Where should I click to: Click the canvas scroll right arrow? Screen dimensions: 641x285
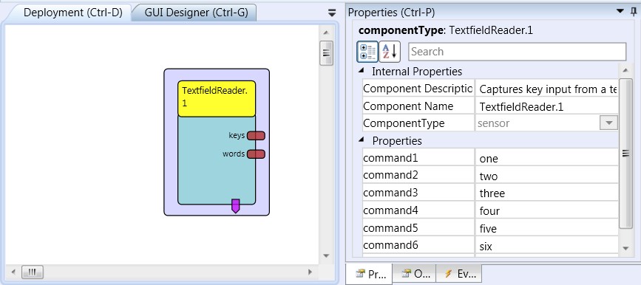coord(310,272)
